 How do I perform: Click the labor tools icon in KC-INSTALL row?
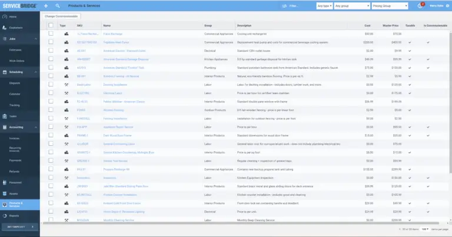(x=67, y=195)
